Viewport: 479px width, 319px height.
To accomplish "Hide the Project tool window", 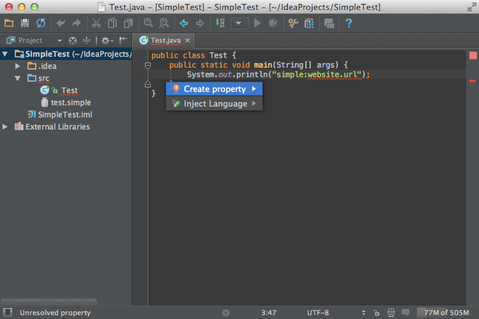I will [x=123, y=40].
